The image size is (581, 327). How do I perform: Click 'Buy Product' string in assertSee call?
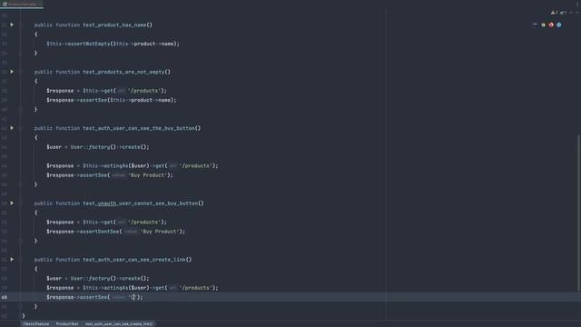pyautogui.click(x=147, y=175)
